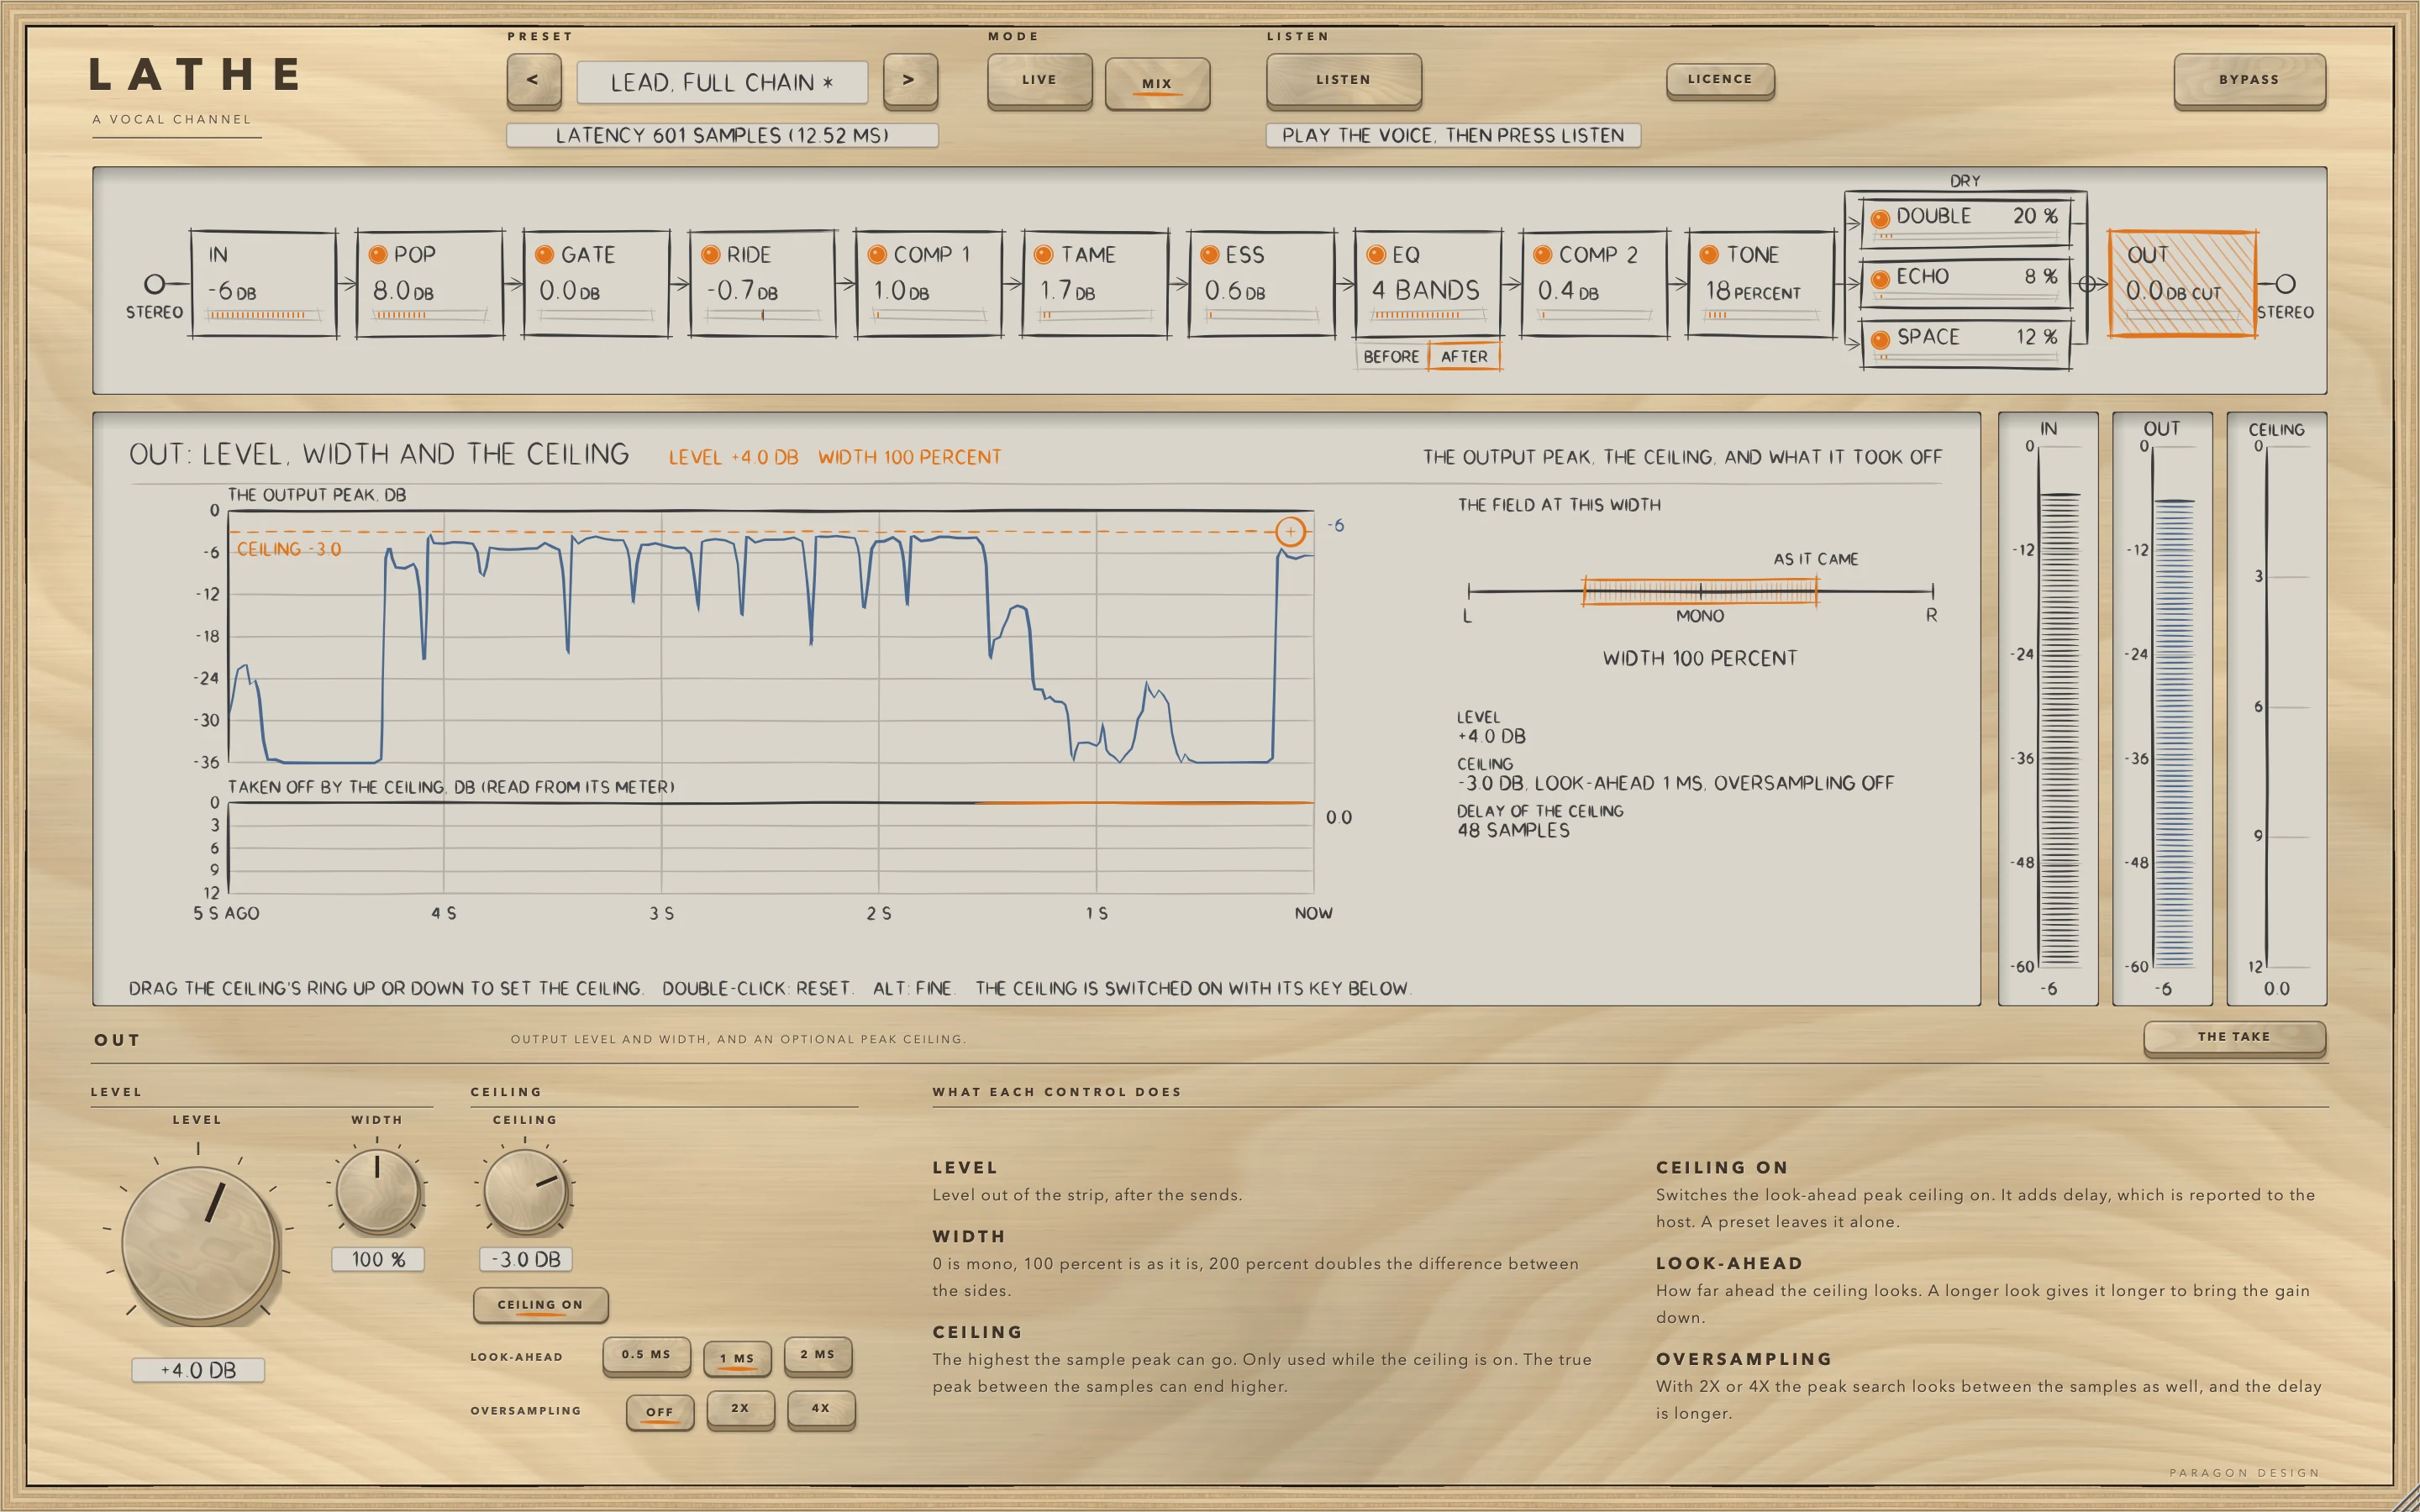
Task: Click the stereo output node circle
Action: (x=2285, y=284)
